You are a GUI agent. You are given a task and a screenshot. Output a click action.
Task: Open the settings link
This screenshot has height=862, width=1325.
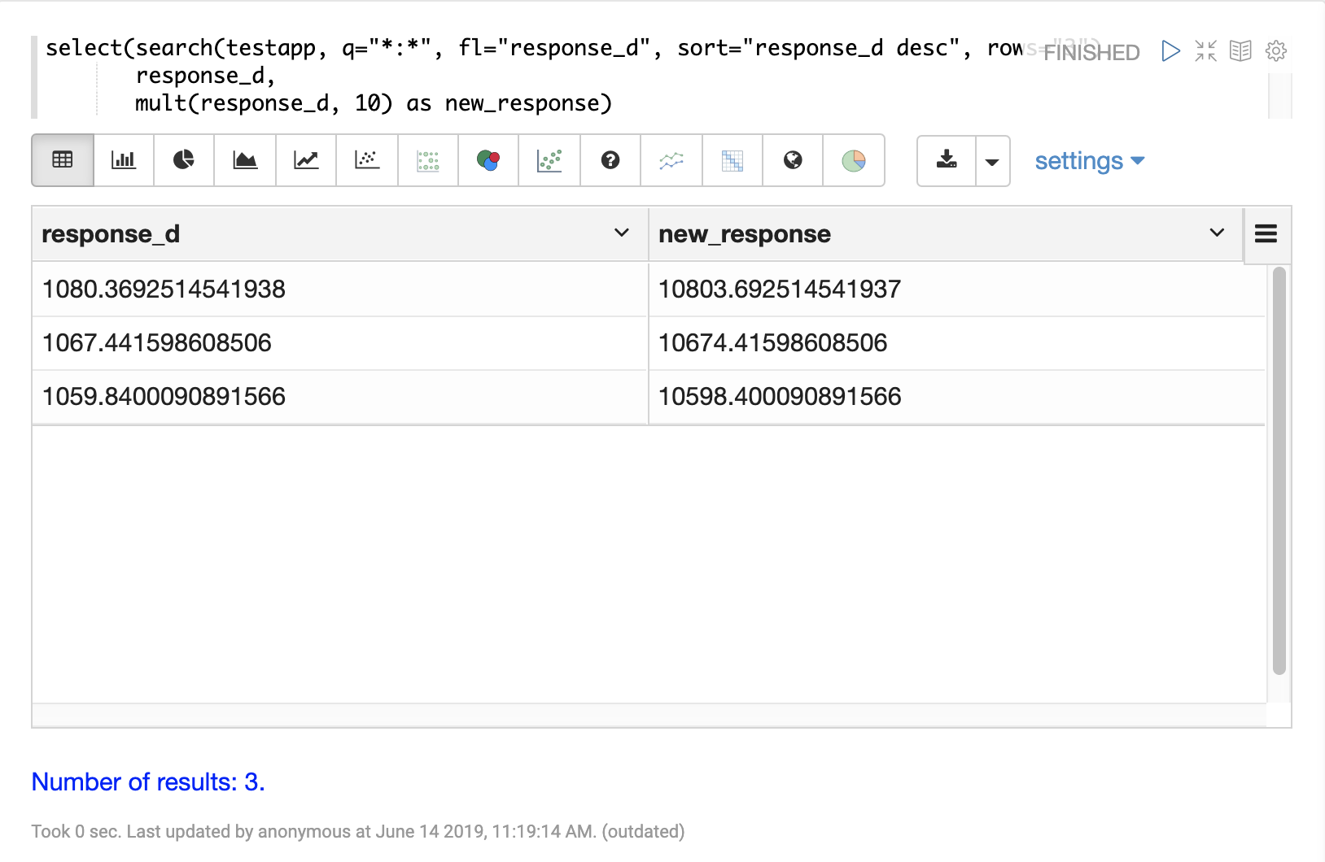point(1089,161)
